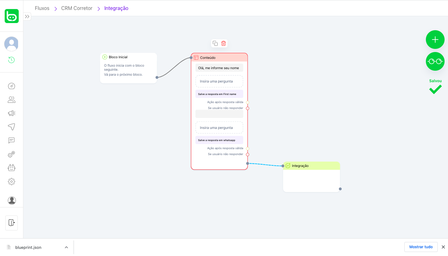Open the megaphone campaigns icon in sidebar
The height and width of the screenshot is (256, 448).
[x=12, y=113]
